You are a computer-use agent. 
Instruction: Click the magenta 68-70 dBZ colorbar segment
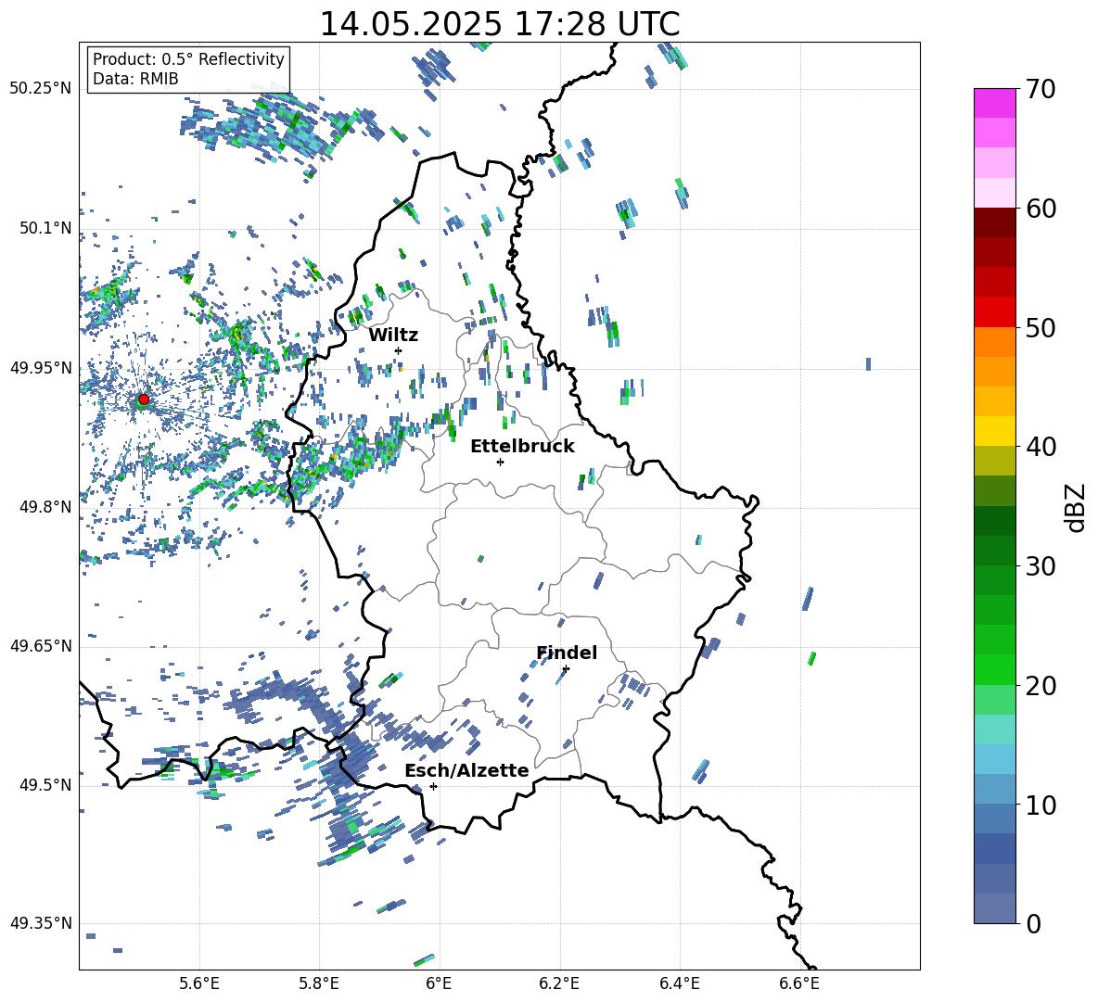994,103
